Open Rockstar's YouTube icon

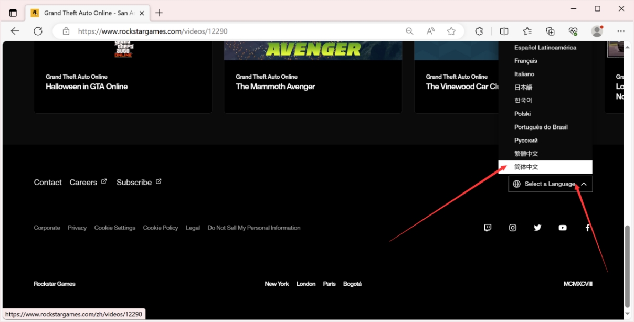pos(563,228)
